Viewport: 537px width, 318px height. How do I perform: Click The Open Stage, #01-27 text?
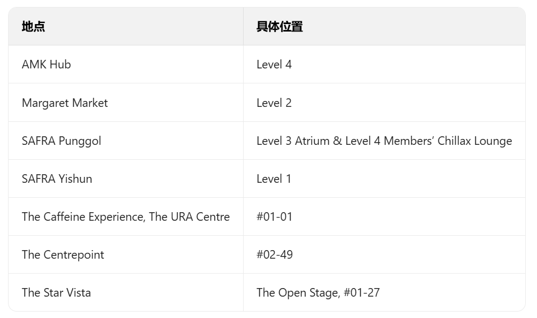coord(318,293)
